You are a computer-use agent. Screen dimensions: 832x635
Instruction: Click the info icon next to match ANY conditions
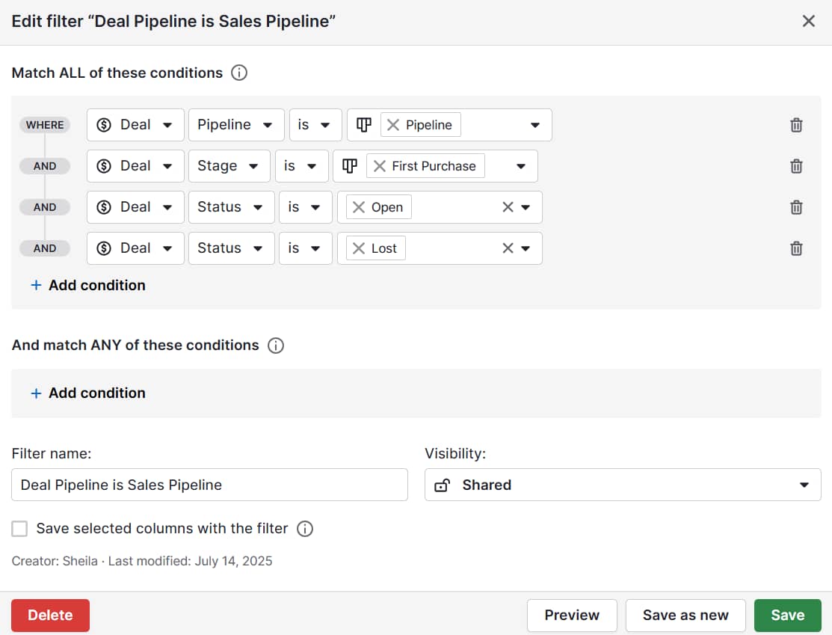[275, 346]
